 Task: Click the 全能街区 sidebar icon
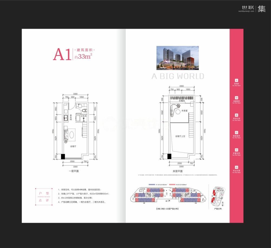[x=237, y=98]
